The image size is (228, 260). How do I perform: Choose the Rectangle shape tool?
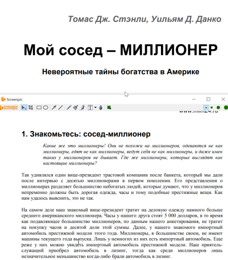[39, 108]
